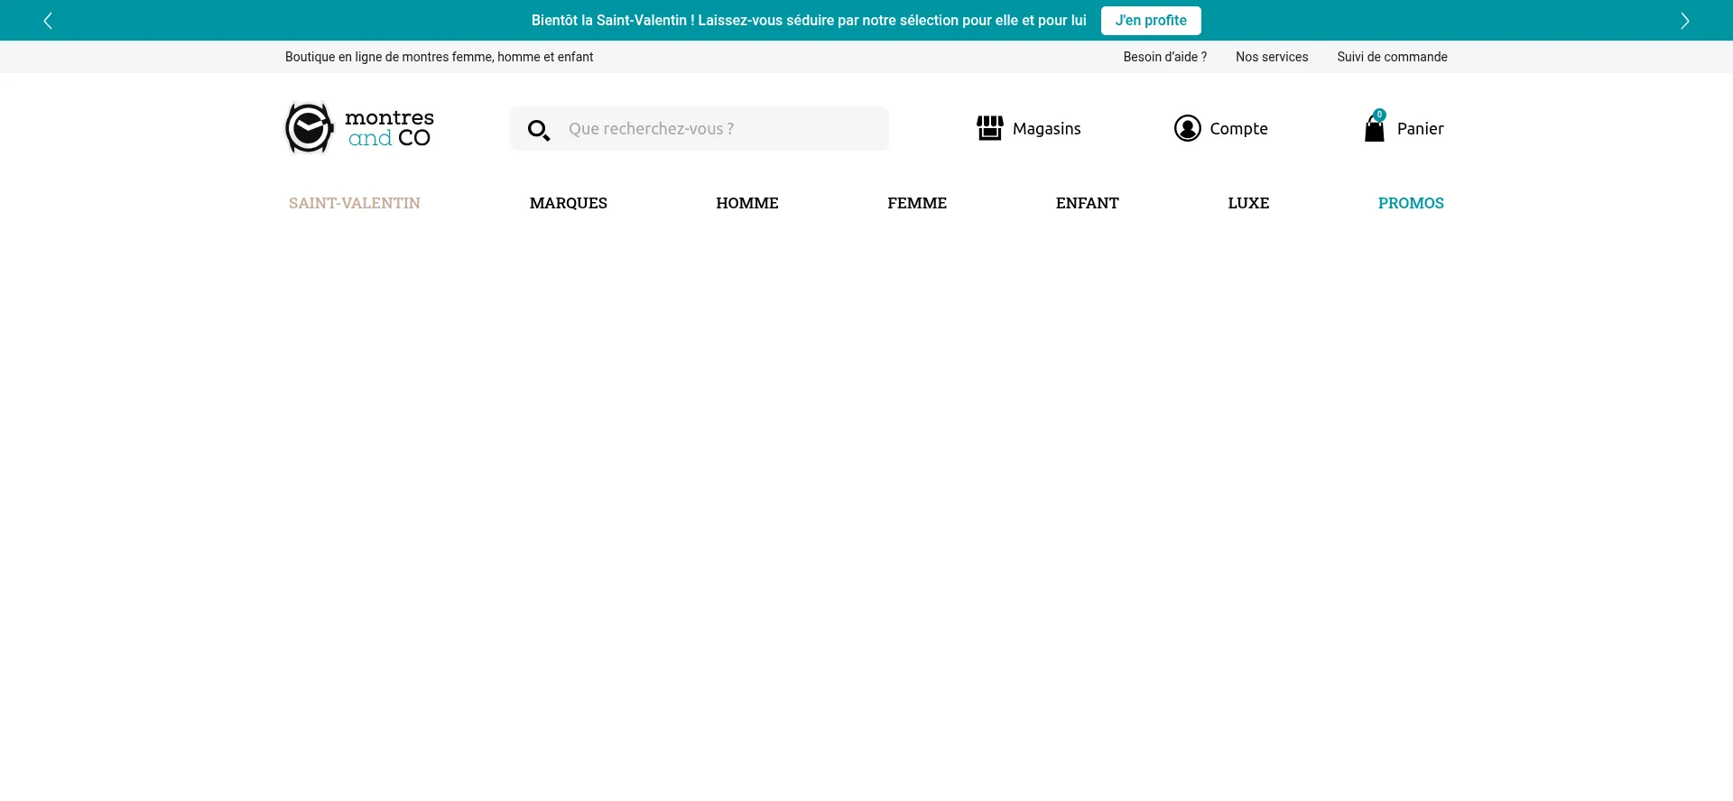Image resolution: width=1733 pixels, height=801 pixels.
Task: Open Suivi de commande link
Action: [x=1392, y=57]
